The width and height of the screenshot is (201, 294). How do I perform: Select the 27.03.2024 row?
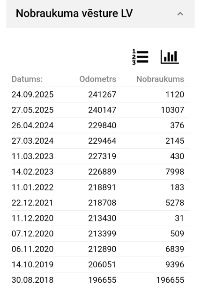tap(100, 141)
